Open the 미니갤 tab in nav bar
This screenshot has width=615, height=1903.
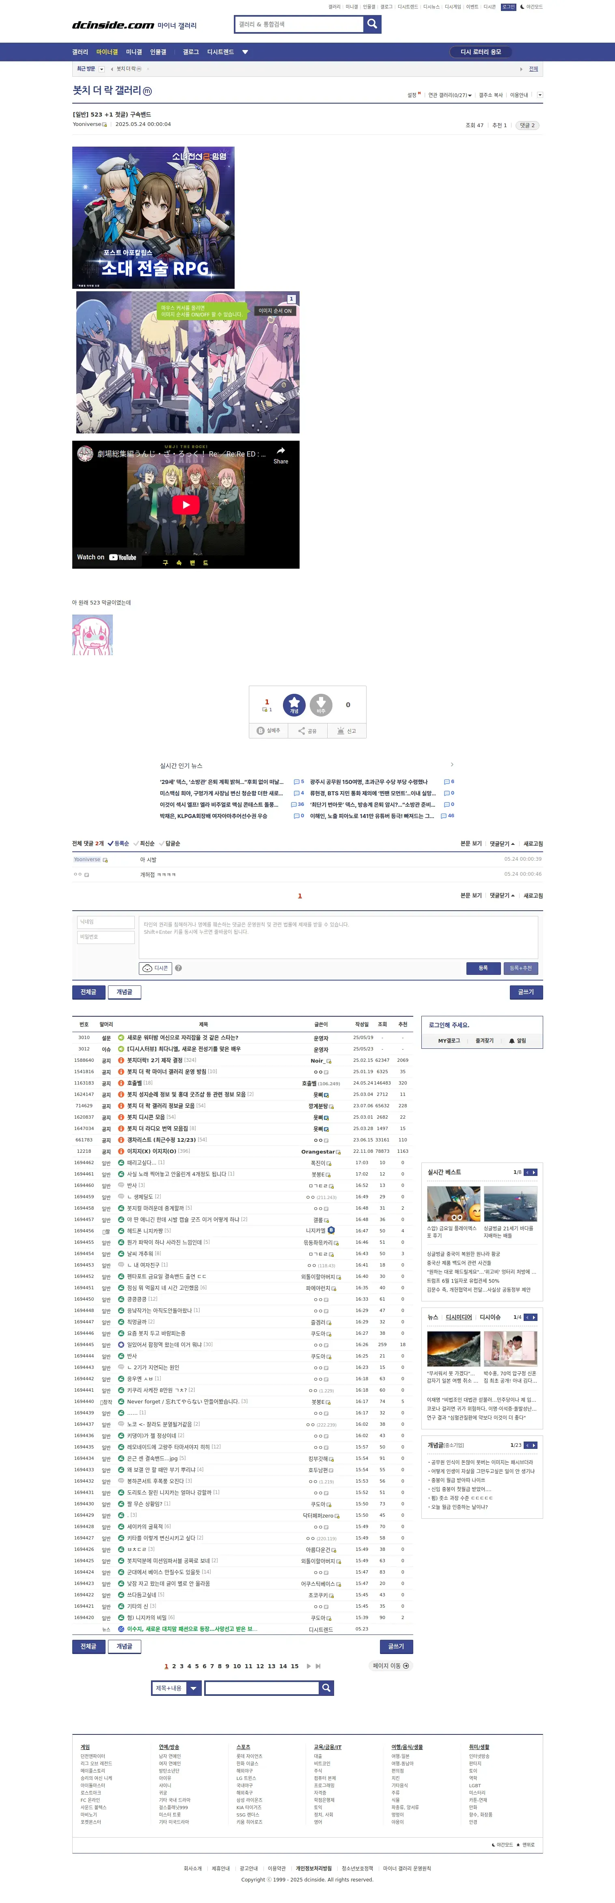134,52
